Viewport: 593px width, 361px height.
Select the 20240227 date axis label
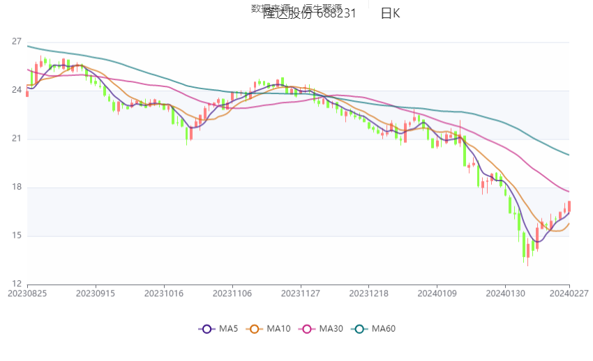pos(569,293)
